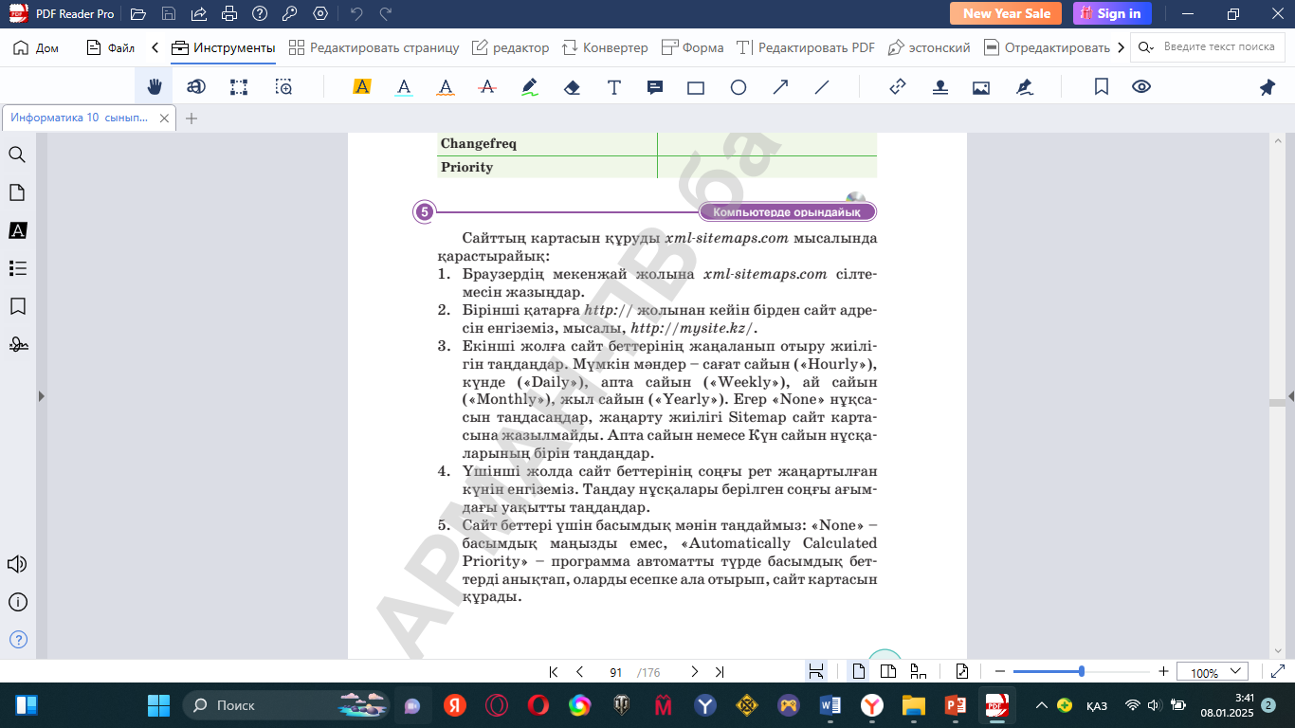Choose the highlight text tool
Image resolution: width=1295 pixels, height=728 pixels.
click(361, 87)
